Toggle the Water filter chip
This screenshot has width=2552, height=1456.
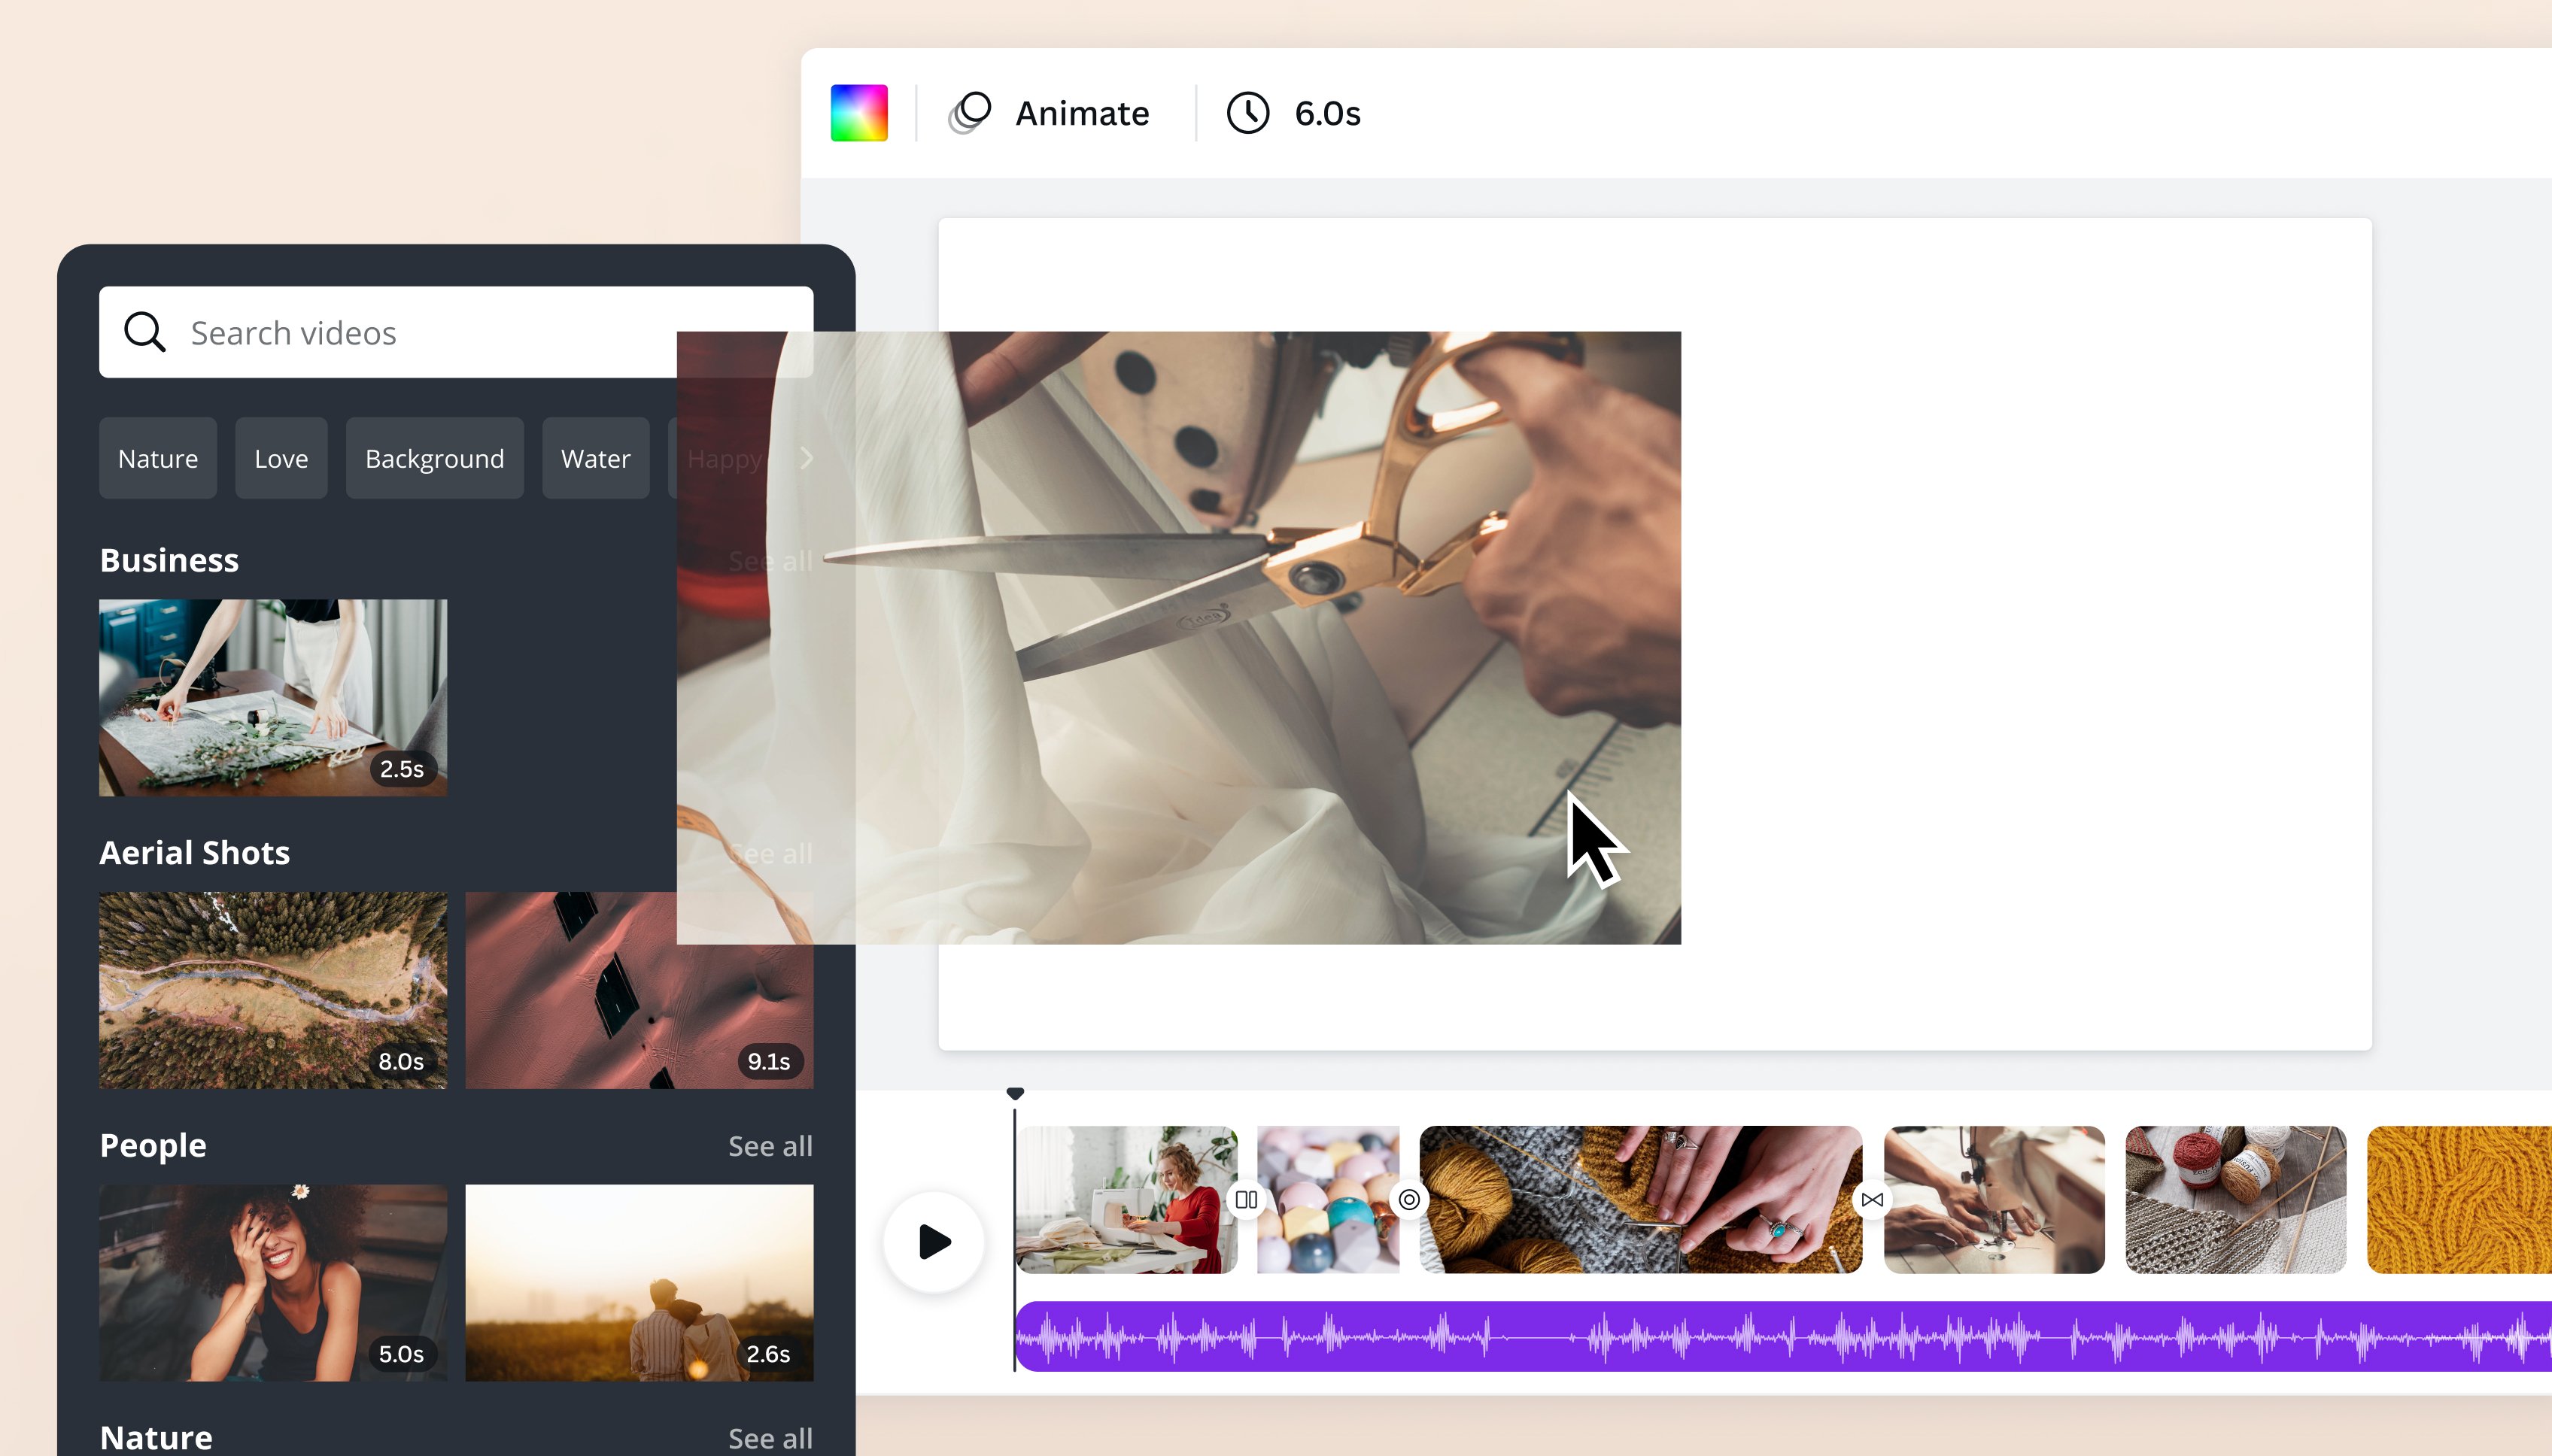595,458
